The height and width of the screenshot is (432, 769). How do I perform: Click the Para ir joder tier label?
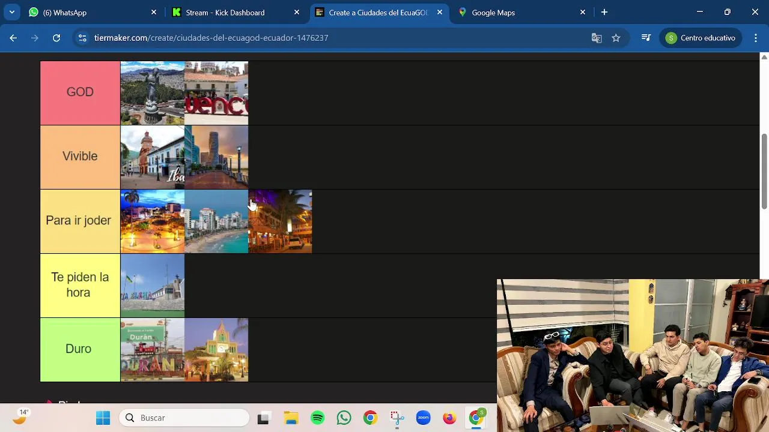point(80,221)
